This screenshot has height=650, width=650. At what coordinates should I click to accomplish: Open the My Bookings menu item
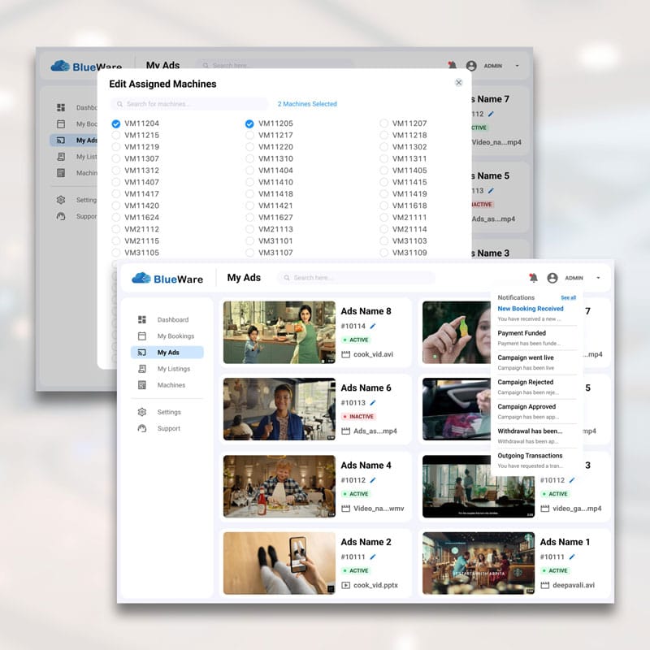[x=175, y=336]
